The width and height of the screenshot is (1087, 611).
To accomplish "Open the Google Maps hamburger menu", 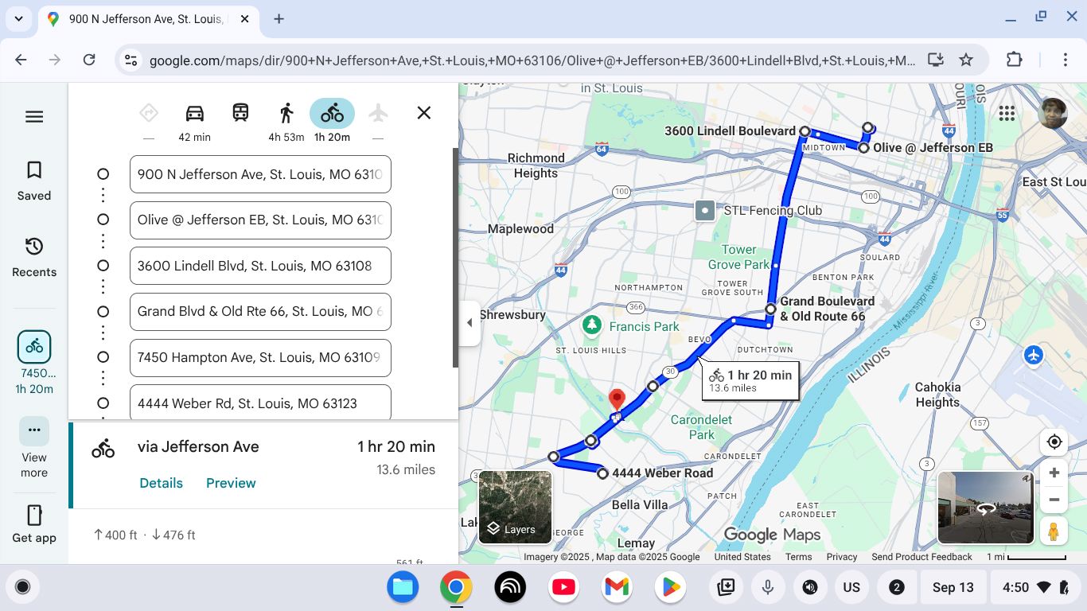I will (34, 117).
